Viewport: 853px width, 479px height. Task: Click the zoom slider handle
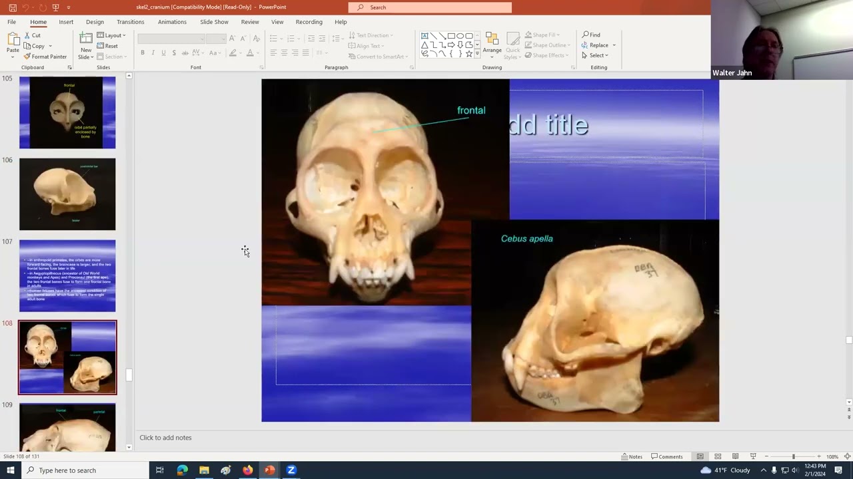click(793, 456)
